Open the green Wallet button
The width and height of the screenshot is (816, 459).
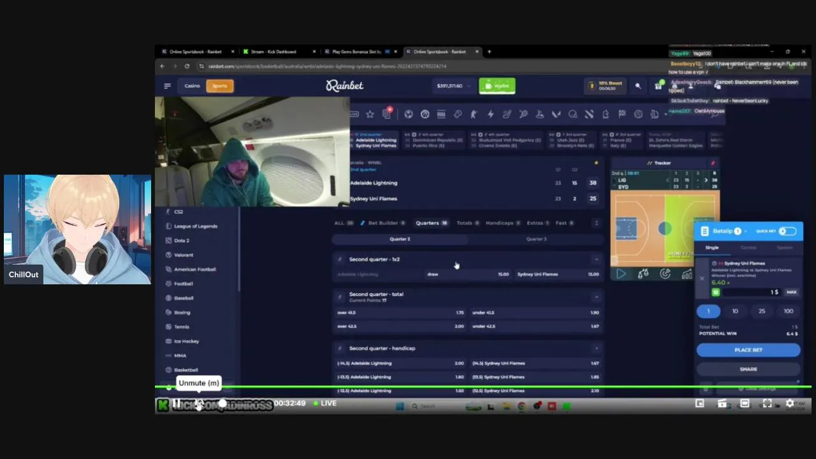pos(497,86)
